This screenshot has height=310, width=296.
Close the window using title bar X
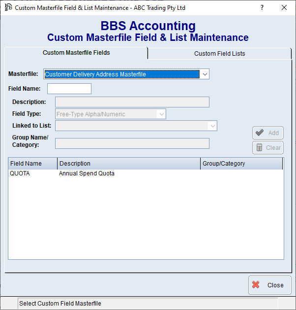coord(284,7)
